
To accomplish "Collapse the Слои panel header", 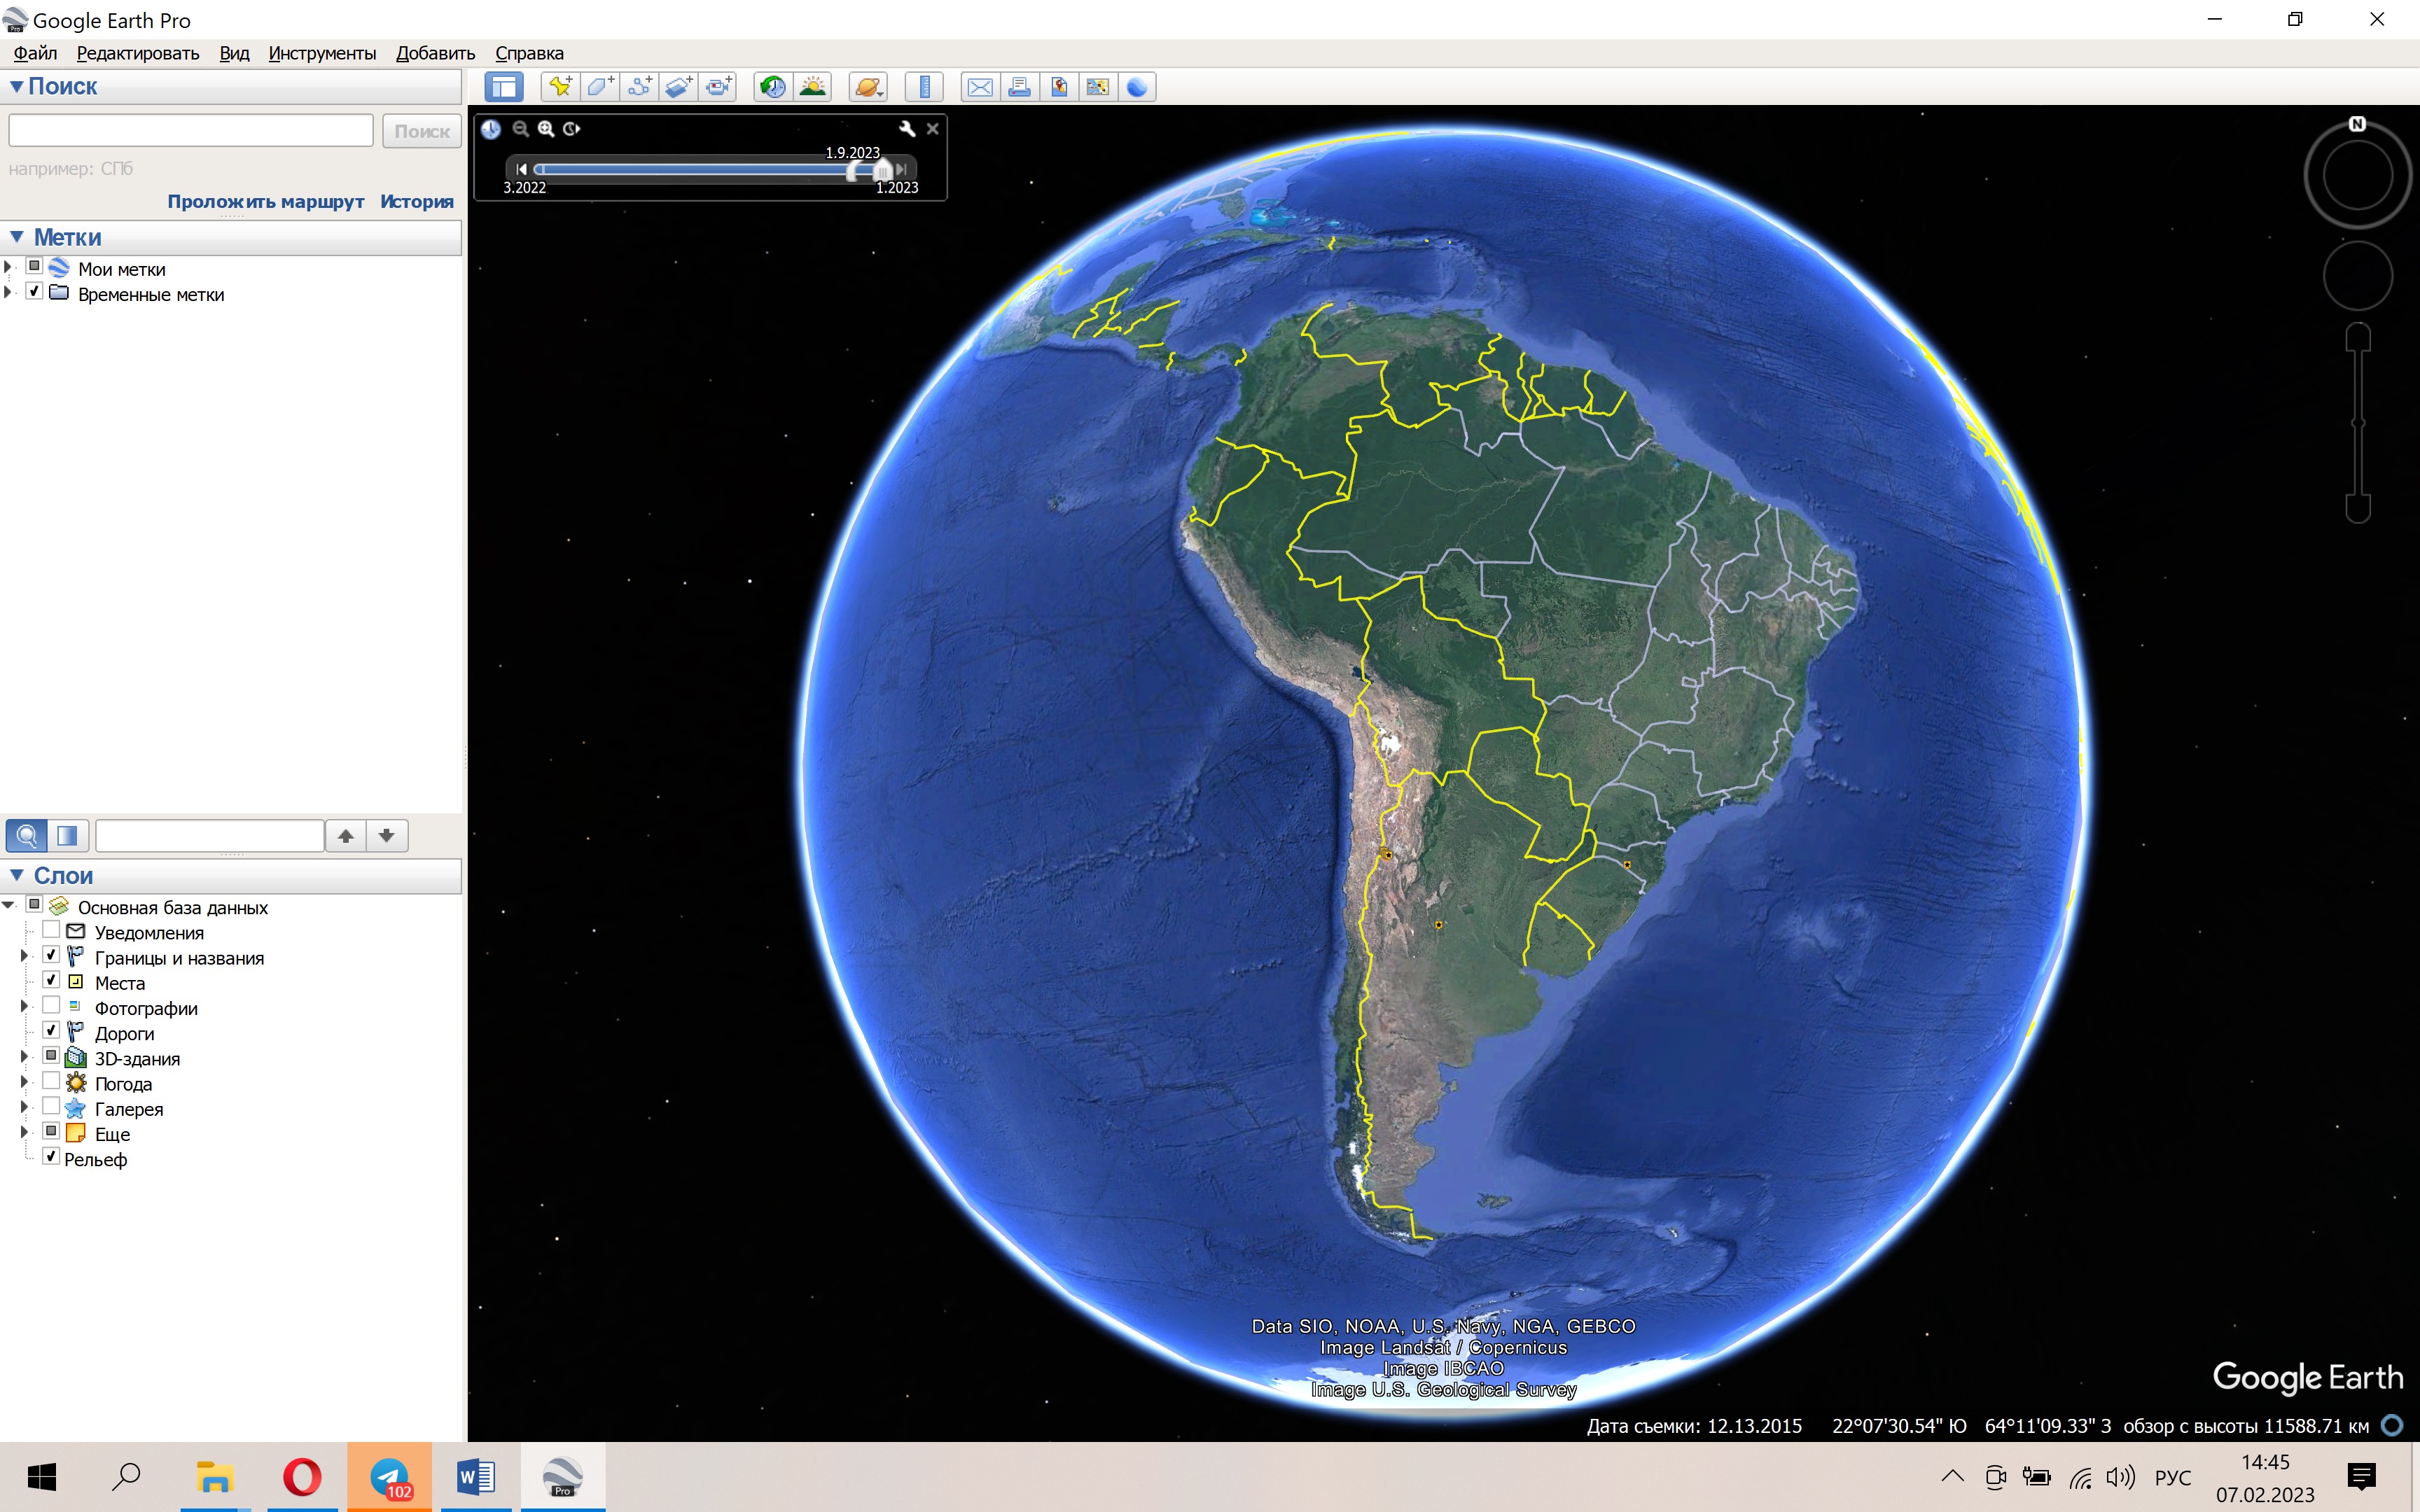I will (x=17, y=875).
